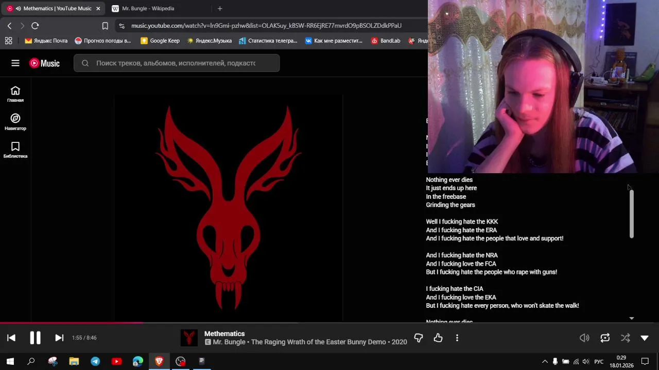Open the YouTube Music guide hamburger menu

[x=15, y=63]
